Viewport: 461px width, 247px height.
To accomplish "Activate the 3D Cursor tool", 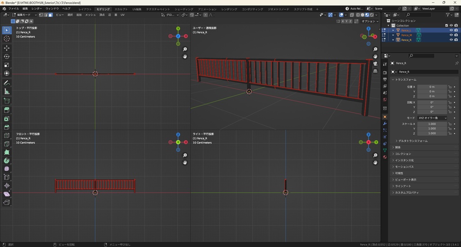I will point(7,39).
